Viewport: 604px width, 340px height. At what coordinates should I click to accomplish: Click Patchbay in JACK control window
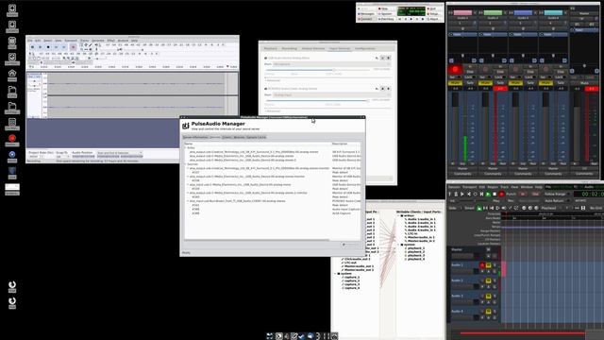[386, 19]
